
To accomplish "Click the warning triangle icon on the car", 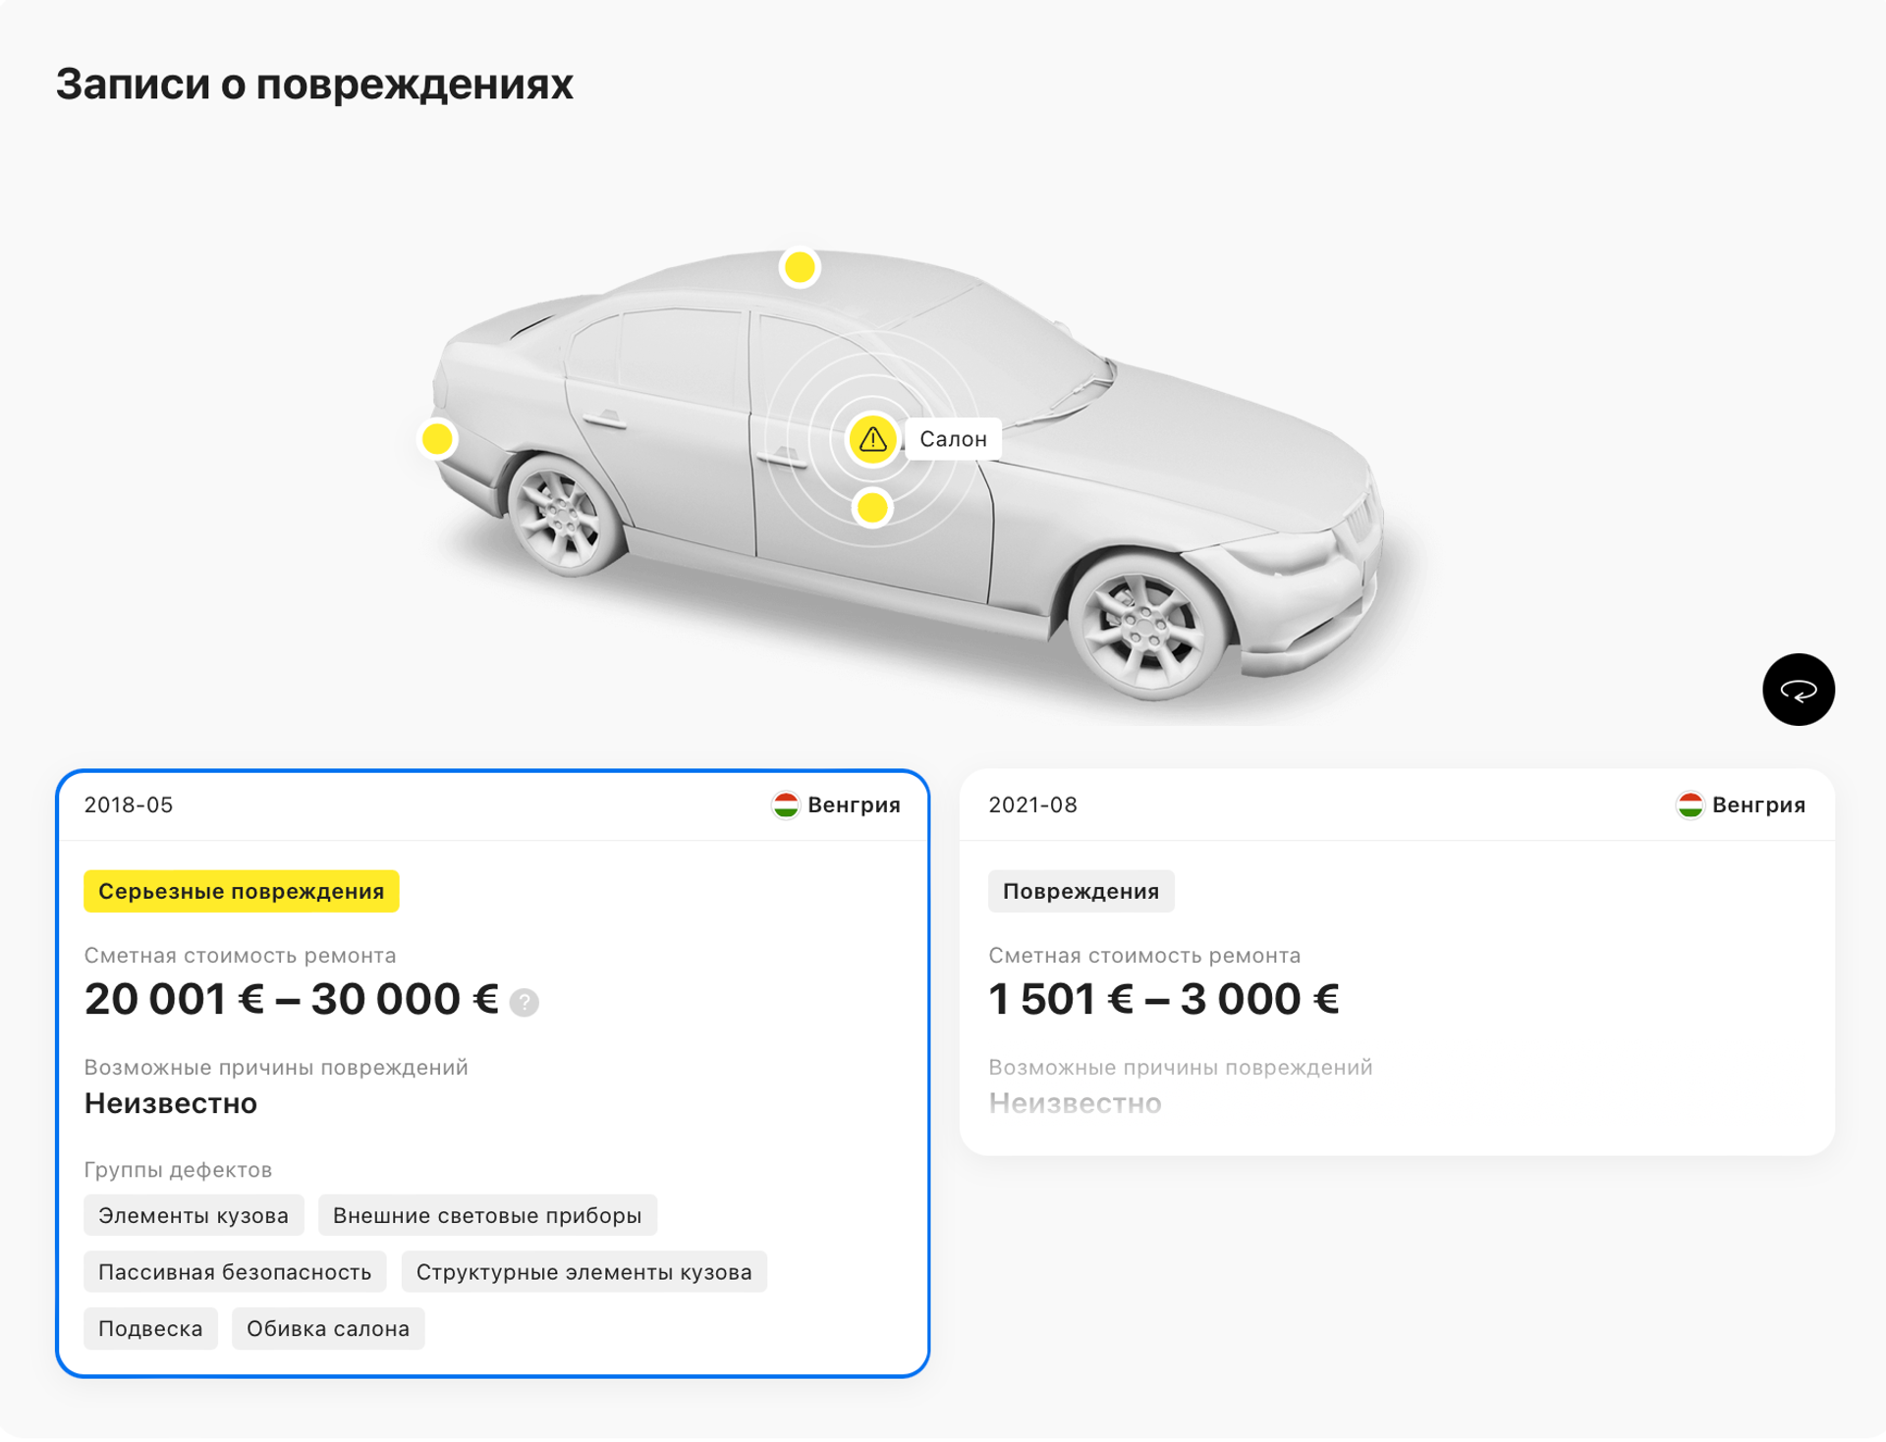I will (x=870, y=439).
